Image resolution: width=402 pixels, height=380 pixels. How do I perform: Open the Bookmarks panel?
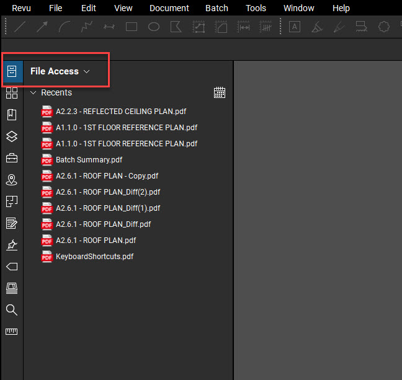(12, 115)
